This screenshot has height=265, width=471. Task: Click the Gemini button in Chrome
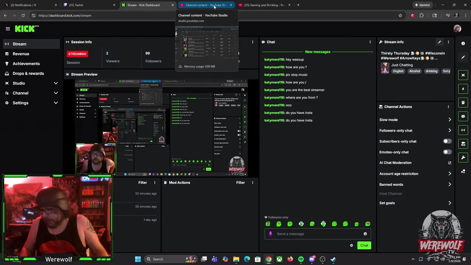(422, 5)
